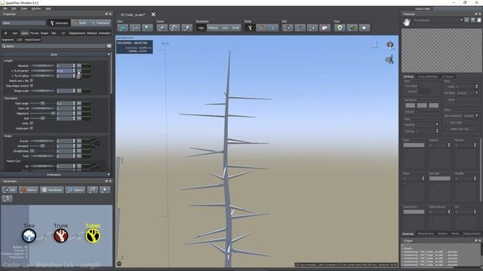The height and width of the screenshot is (271, 483).
Task: Expand the Extensions section arrow
Action: click(109, 175)
